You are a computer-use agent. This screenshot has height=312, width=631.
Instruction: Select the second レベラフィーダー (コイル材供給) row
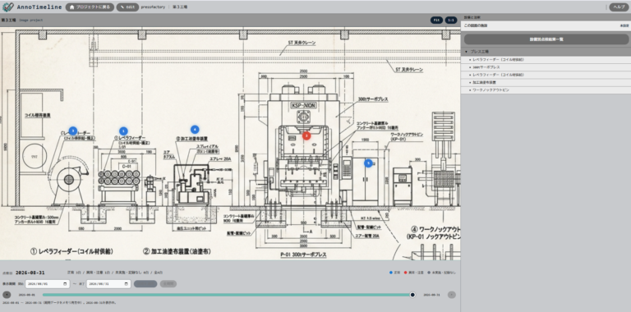pyautogui.click(x=546, y=75)
